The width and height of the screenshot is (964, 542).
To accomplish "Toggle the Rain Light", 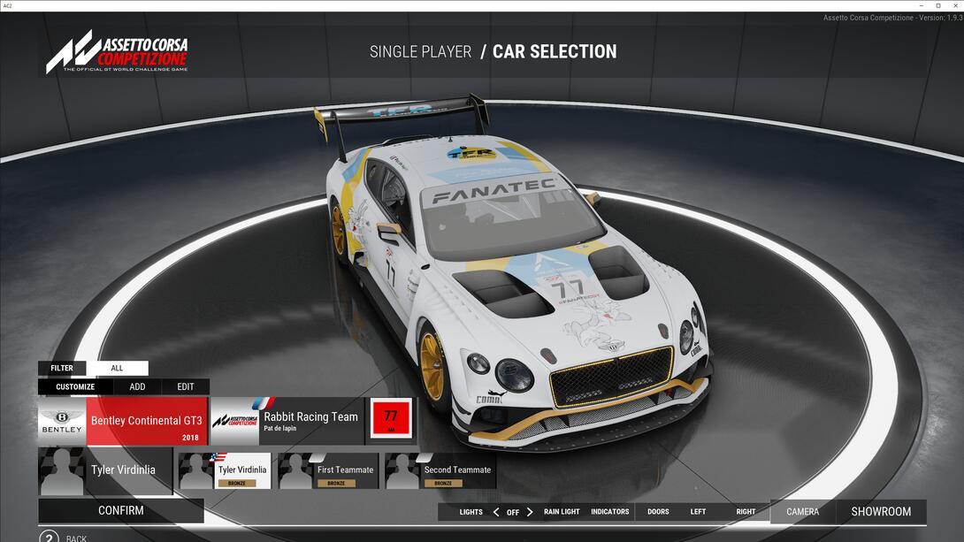I will coord(562,511).
